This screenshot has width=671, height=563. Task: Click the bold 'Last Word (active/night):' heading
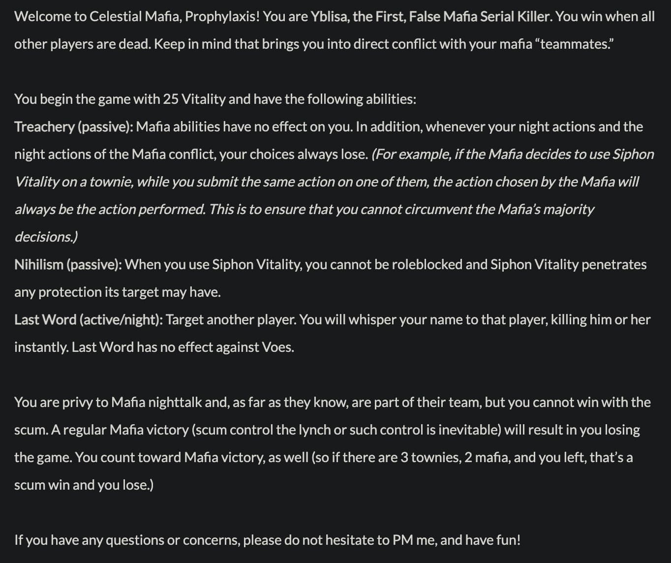tap(89, 320)
